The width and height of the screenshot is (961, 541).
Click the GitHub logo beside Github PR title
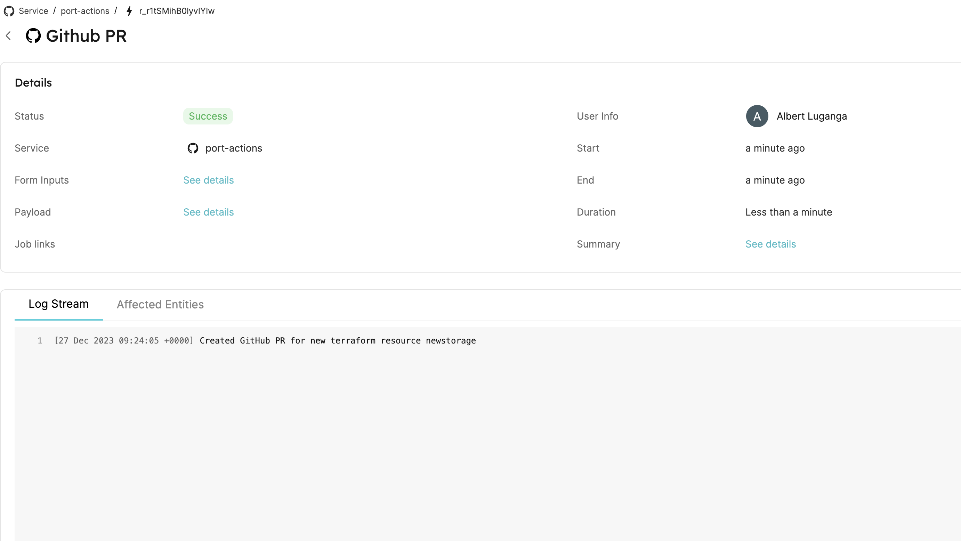[x=33, y=36]
